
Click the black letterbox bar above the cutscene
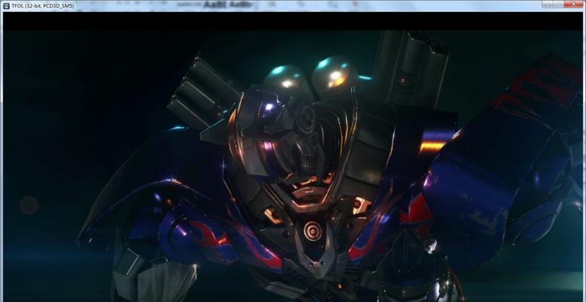point(293,21)
